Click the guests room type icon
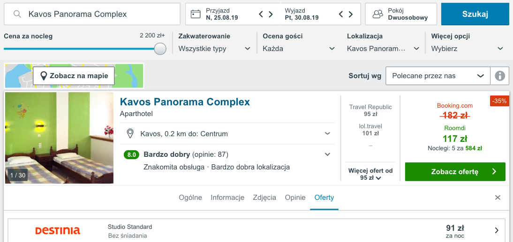This screenshot has height=242, width=513. 378,14
